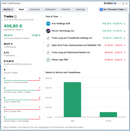Open the Kalender tab
This screenshot has height=131, width=130.
66,9
